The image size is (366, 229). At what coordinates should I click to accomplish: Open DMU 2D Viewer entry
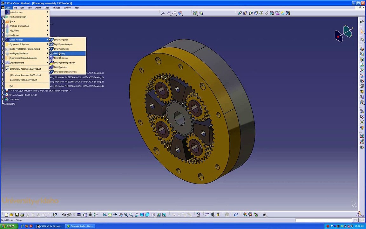67,58
